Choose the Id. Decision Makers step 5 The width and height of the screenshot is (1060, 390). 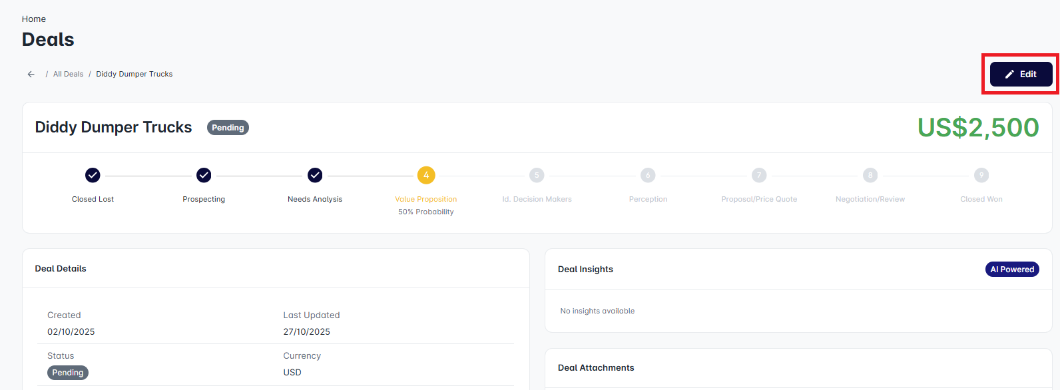point(537,175)
